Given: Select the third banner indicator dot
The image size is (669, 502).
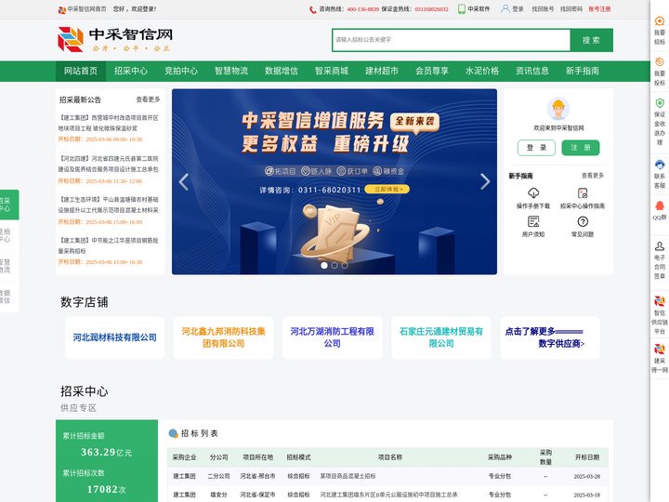Looking at the screenshot, I should (x=345, y=266).
